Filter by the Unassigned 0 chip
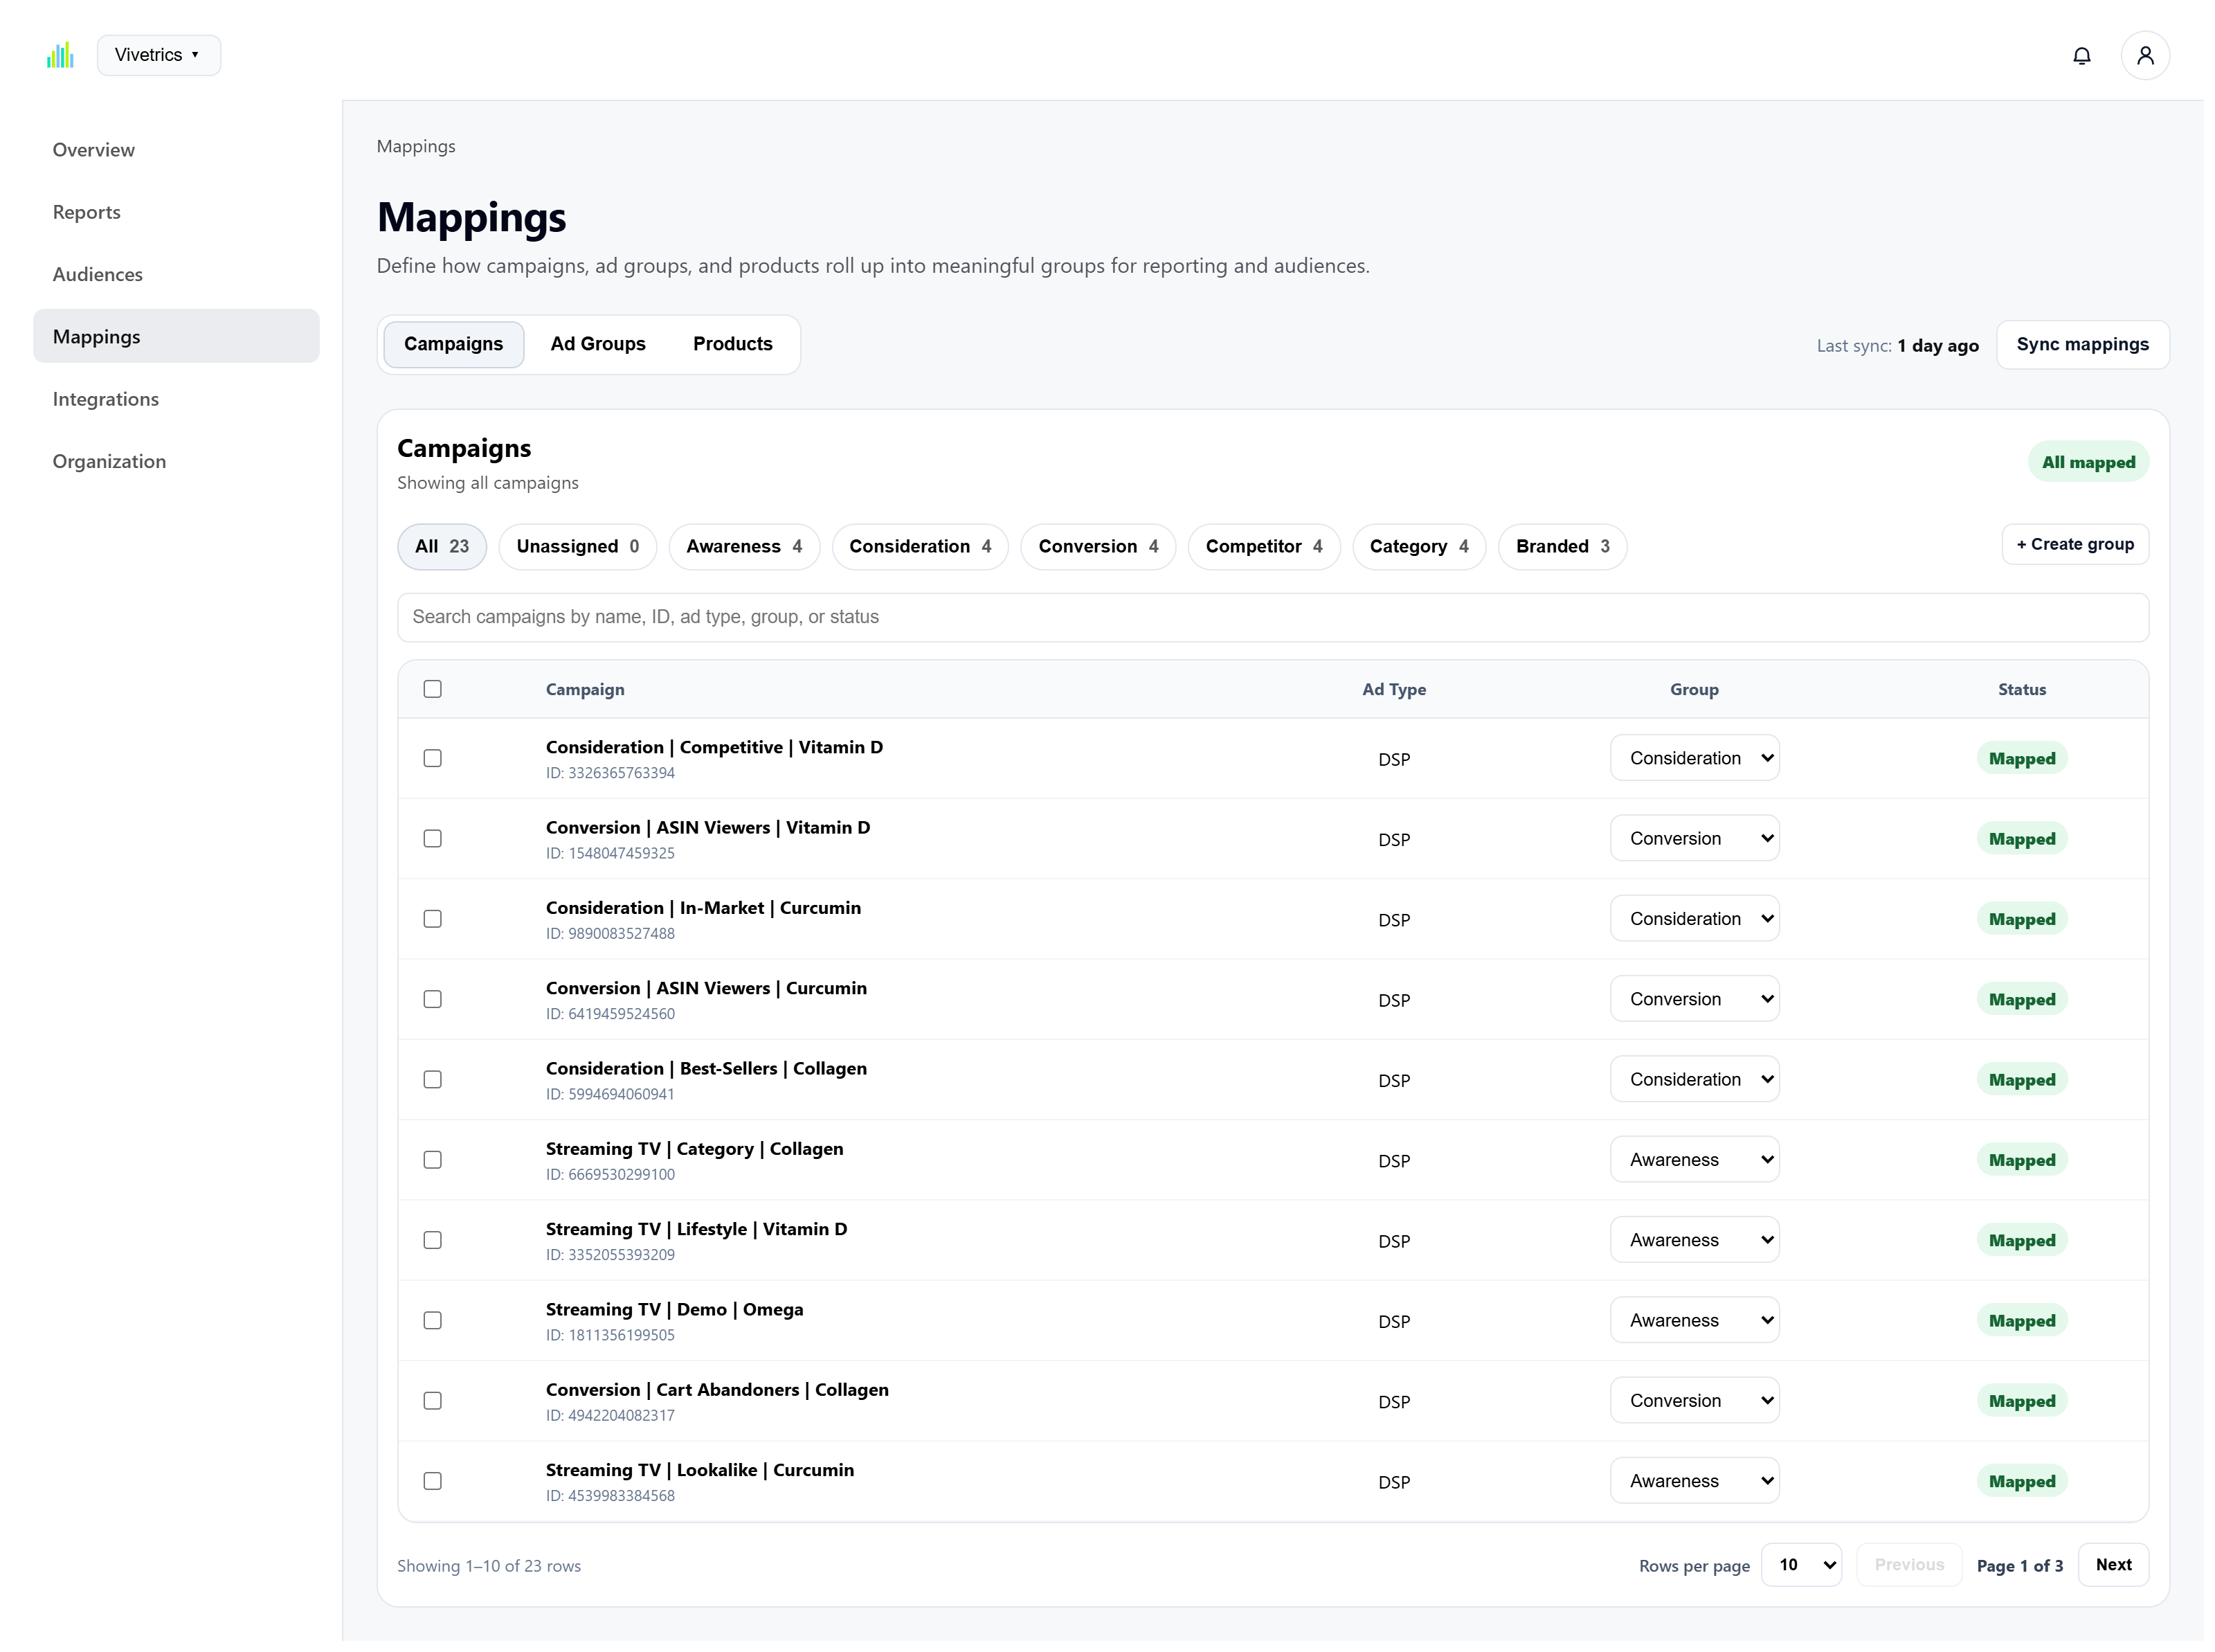 point(578,546)
